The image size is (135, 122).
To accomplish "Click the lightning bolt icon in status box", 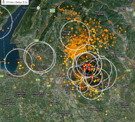I will [3, 2].
